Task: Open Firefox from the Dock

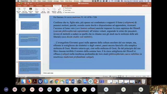Action: (29, 81)
